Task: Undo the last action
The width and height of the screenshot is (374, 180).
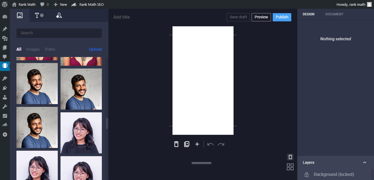Action: pos(210,144)
